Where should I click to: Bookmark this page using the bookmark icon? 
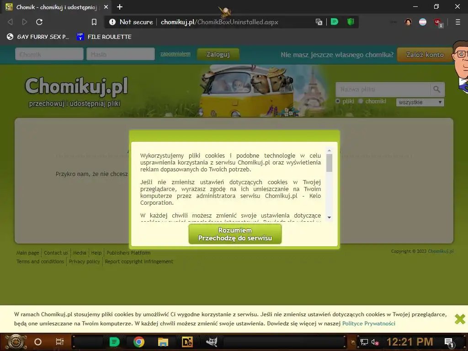coord(94,22)
